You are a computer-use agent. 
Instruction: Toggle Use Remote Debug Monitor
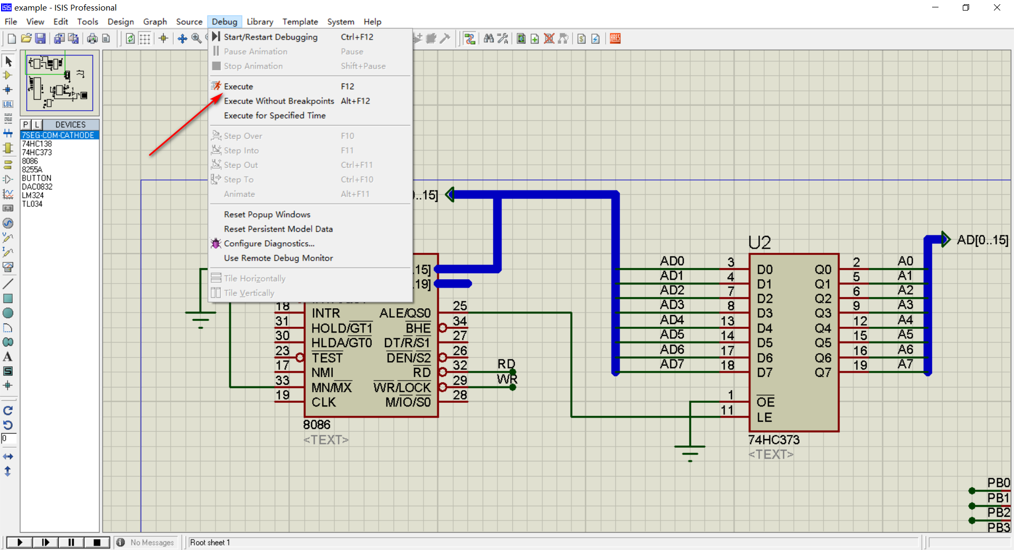coord(310,258)
